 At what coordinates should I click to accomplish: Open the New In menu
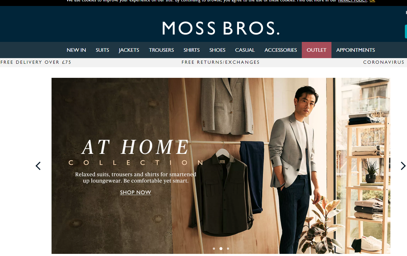[x=76, y=50]
